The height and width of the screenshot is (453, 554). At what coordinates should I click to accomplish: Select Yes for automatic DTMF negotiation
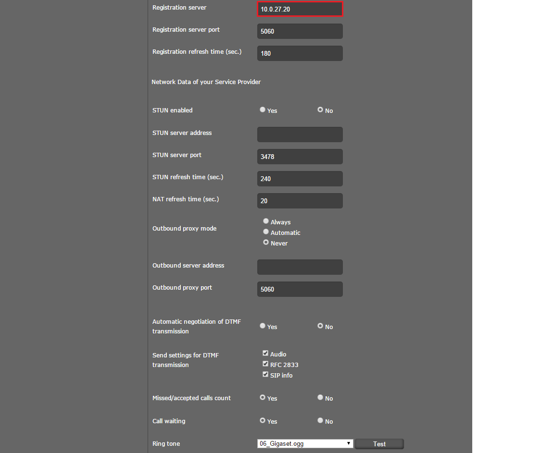(x=263, y=326)
